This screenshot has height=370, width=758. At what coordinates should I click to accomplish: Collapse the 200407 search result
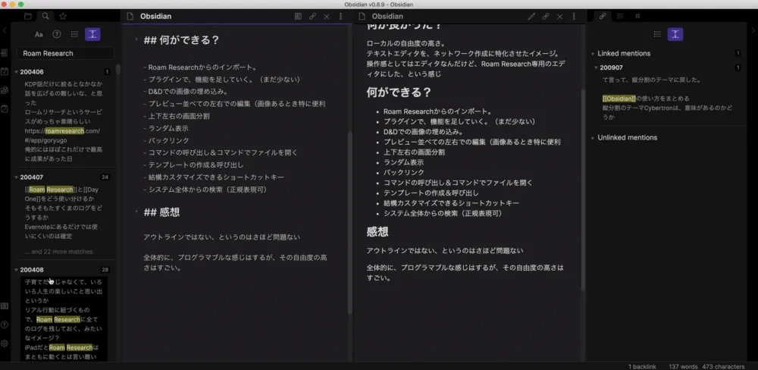[17, 177]
